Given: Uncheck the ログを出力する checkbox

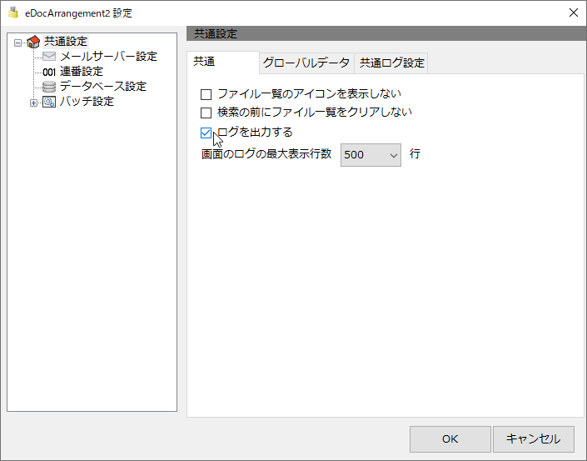Looking at the screenshot, I should click(x=206, y=133).
